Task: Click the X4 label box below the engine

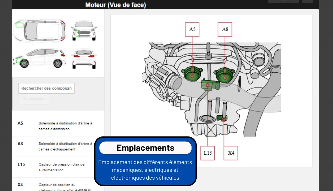Action: tap(231, 153)
